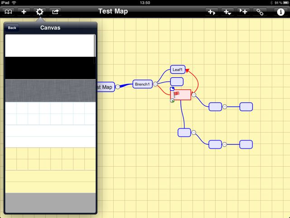Select the Test Map root node
This screenshot has width=290, height=218.
coord(106,87)
